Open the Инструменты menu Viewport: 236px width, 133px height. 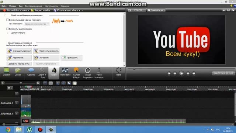[x=51, y=6]
